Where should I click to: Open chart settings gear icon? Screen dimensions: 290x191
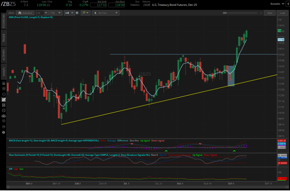77,13
